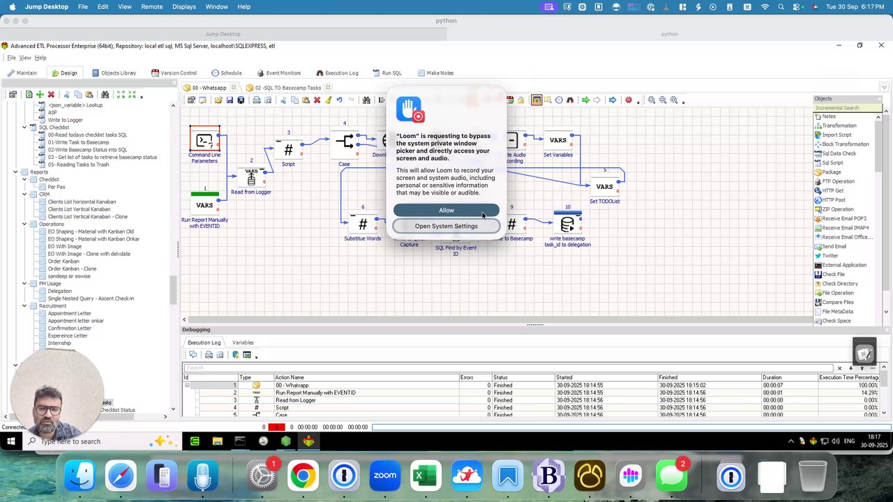Image resolution: width=893 pixels, height=502 pixels.
Task: Click the zoom in magnifier icon
Action: click(x=652, y=100)
